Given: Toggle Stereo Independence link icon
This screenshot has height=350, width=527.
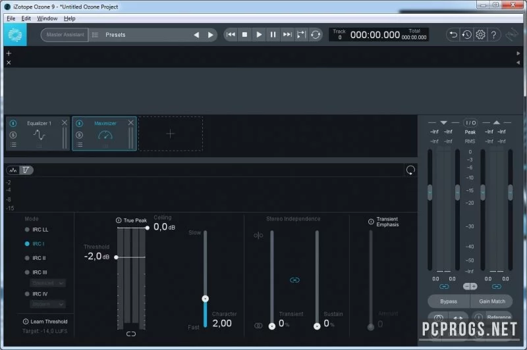Looking at the screenshot, I should tap(294, 280).
